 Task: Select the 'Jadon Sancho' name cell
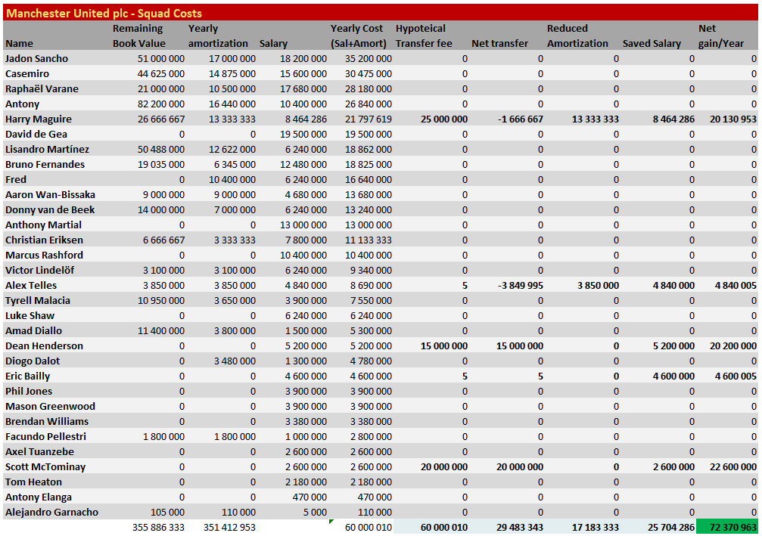point(36,59)
